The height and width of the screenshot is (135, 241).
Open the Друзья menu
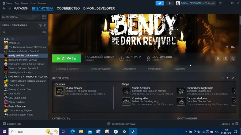point(25,3)
